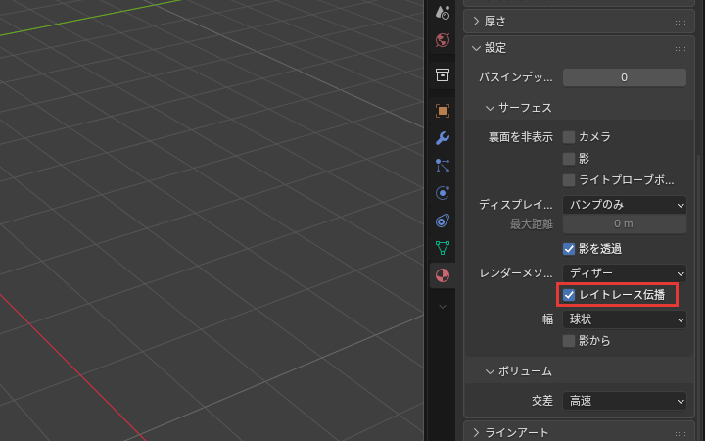The height and width of the screenshot is (441, 705).
Task: Open the Collection properties tab
Action: (443, 75)
